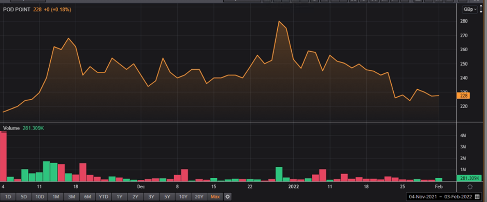
Task: Select the 20Y time range button
Action: (199, 197)
